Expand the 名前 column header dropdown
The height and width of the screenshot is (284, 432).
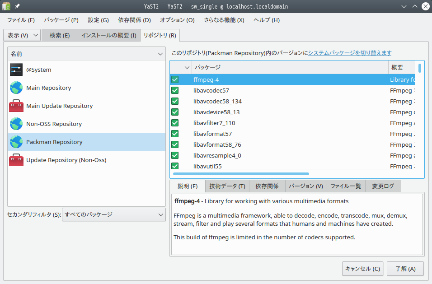click(160, 54)
